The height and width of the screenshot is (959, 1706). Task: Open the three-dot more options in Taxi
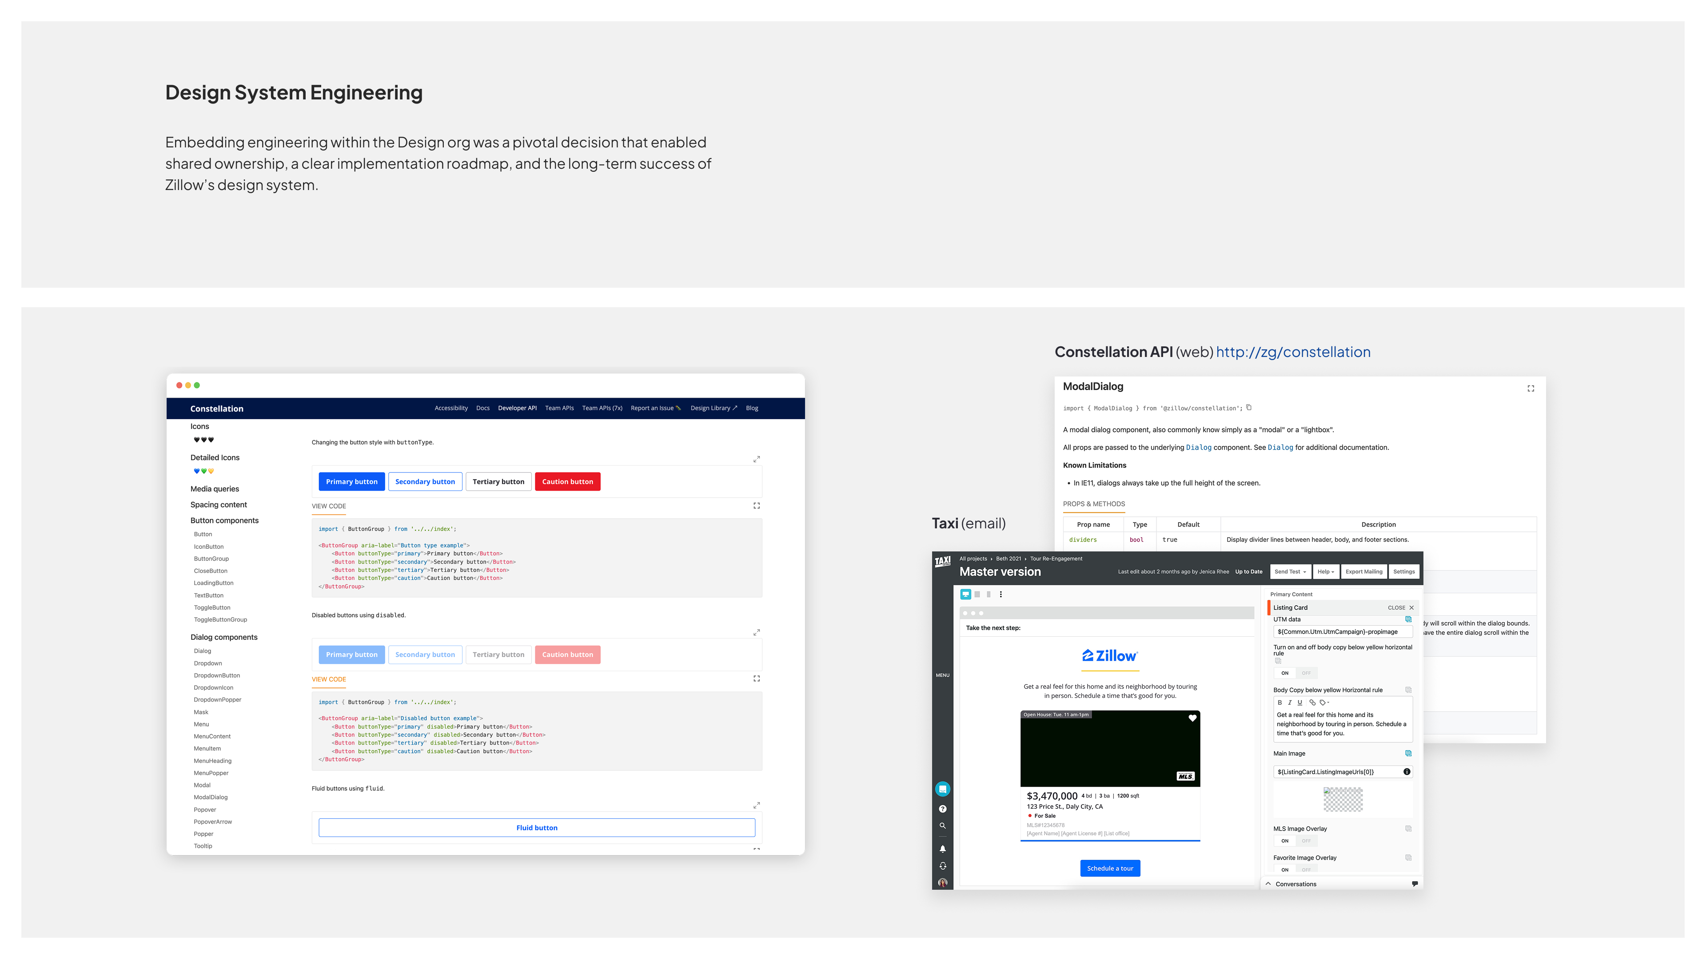point(1000,594)
